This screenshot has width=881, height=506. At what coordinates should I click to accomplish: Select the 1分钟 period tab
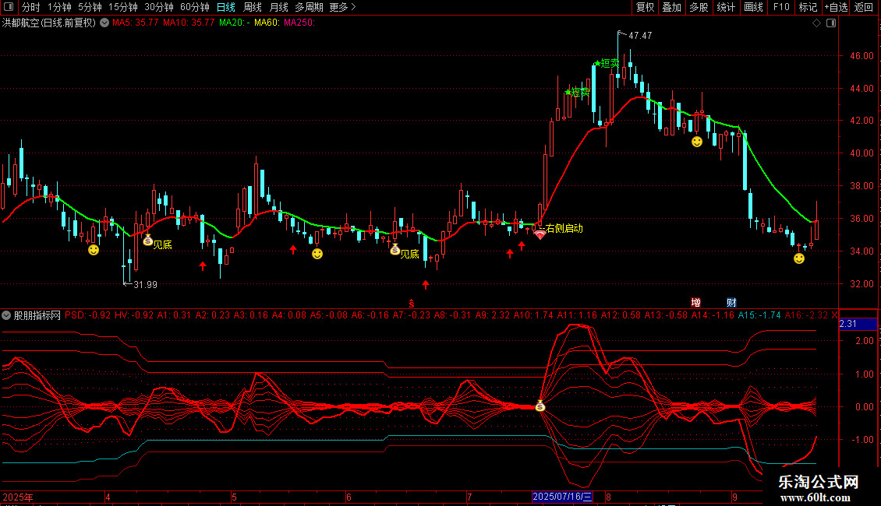59,7
